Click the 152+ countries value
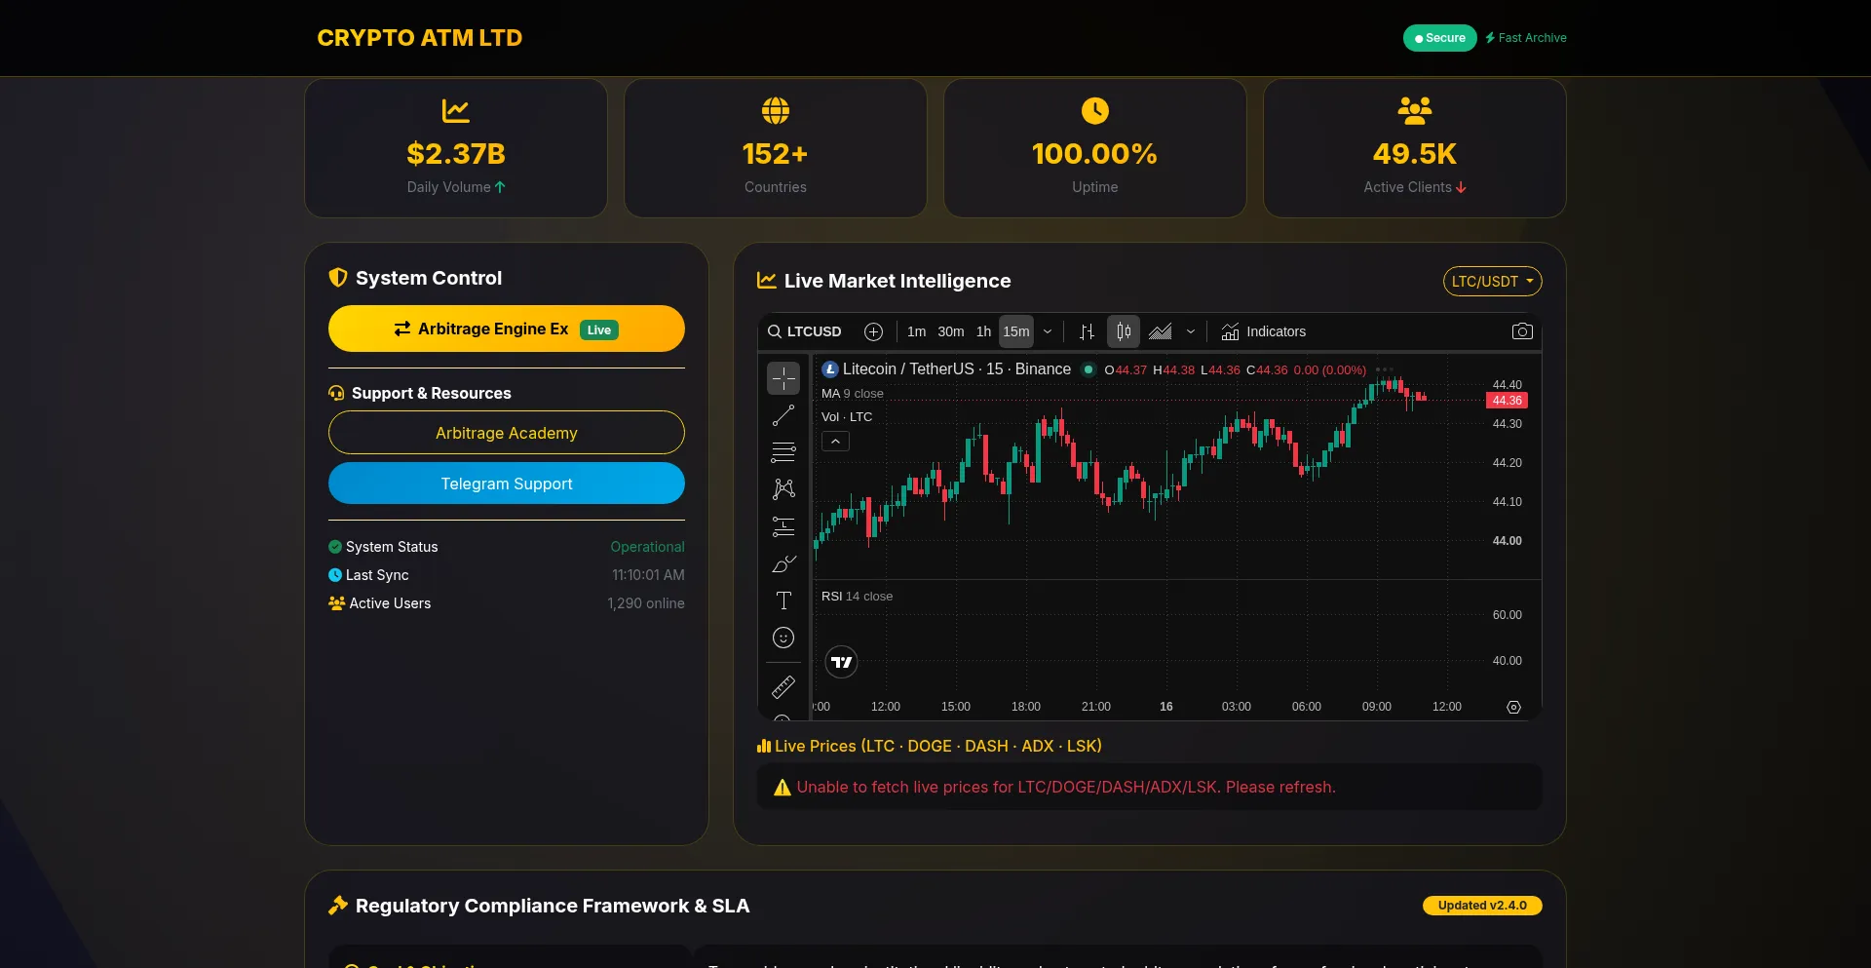This screenshot has height=968, width=1871. pos(776,154)
